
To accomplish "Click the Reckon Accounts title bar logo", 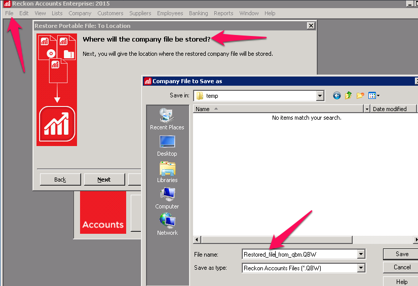I will [x=7, y=4].
